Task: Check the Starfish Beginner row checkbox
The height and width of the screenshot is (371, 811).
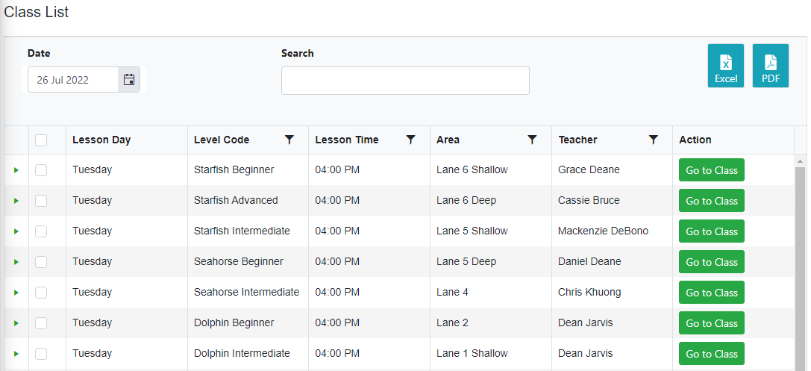Action: pos(41,169)
